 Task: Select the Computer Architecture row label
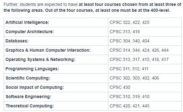coord(30,32)
